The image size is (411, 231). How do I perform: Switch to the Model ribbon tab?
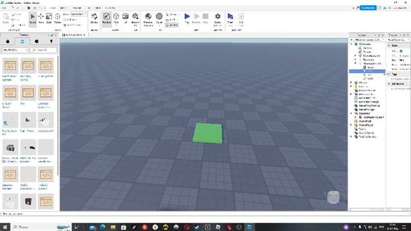pos(63,8)
